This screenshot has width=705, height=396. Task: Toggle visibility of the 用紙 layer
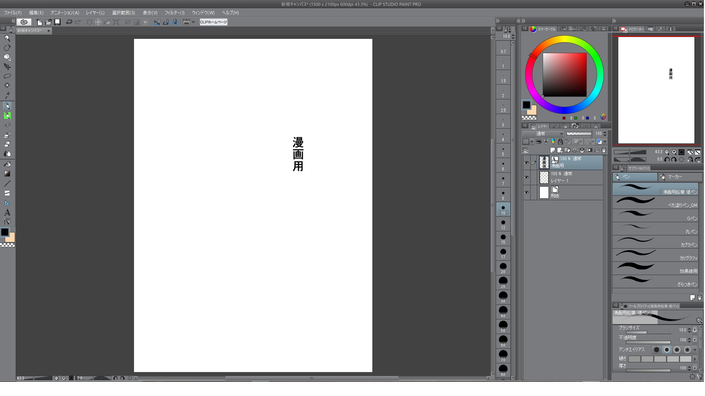(x=526, y=192)
